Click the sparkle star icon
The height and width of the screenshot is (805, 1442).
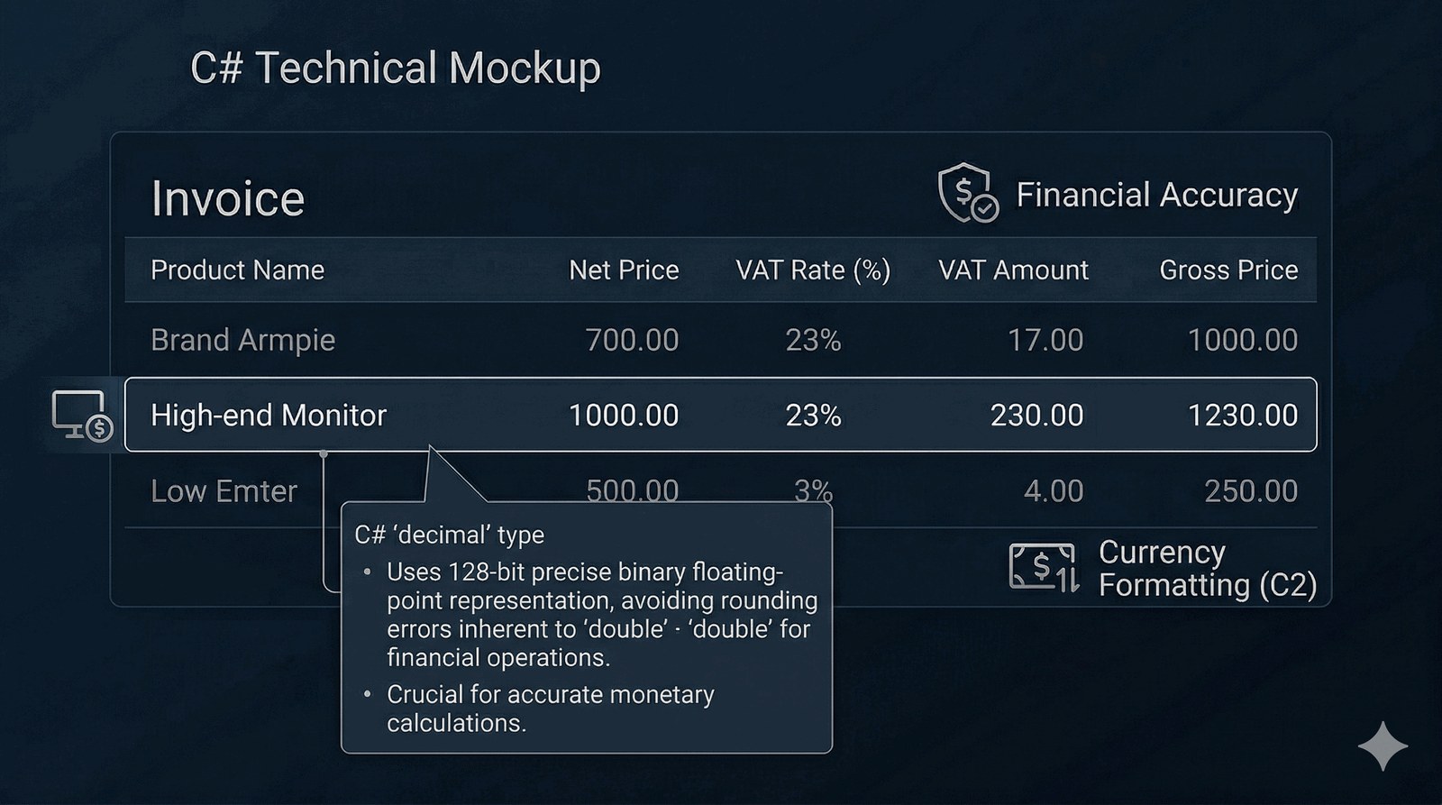pos(1383,746)
